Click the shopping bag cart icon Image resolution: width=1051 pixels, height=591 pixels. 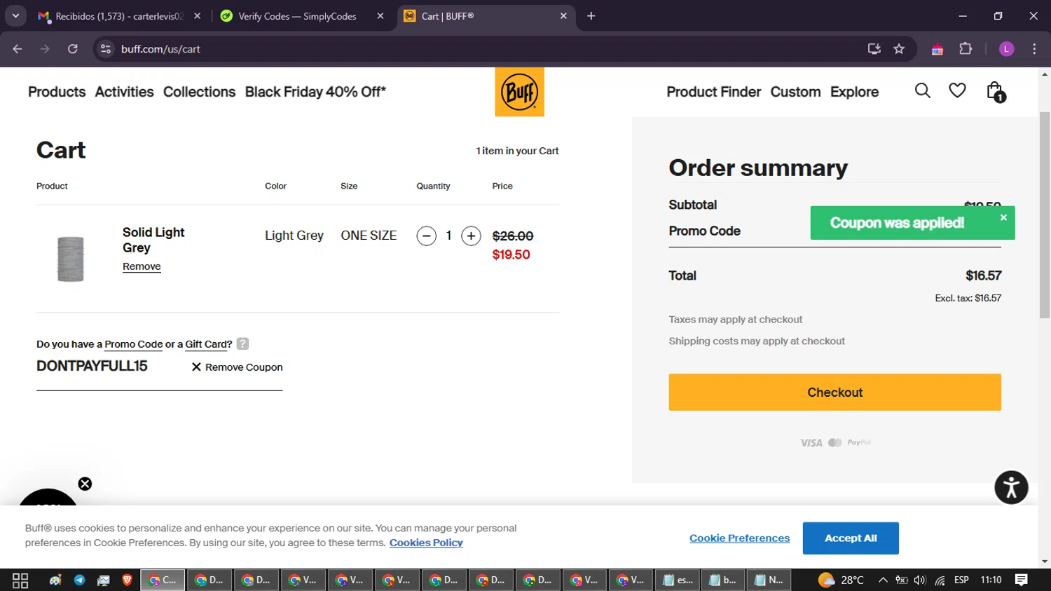(x=995, y=92)
